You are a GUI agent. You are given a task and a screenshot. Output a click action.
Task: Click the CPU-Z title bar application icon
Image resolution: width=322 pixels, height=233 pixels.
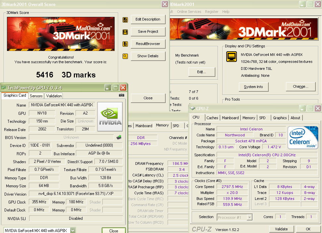[x=192, y=108]
